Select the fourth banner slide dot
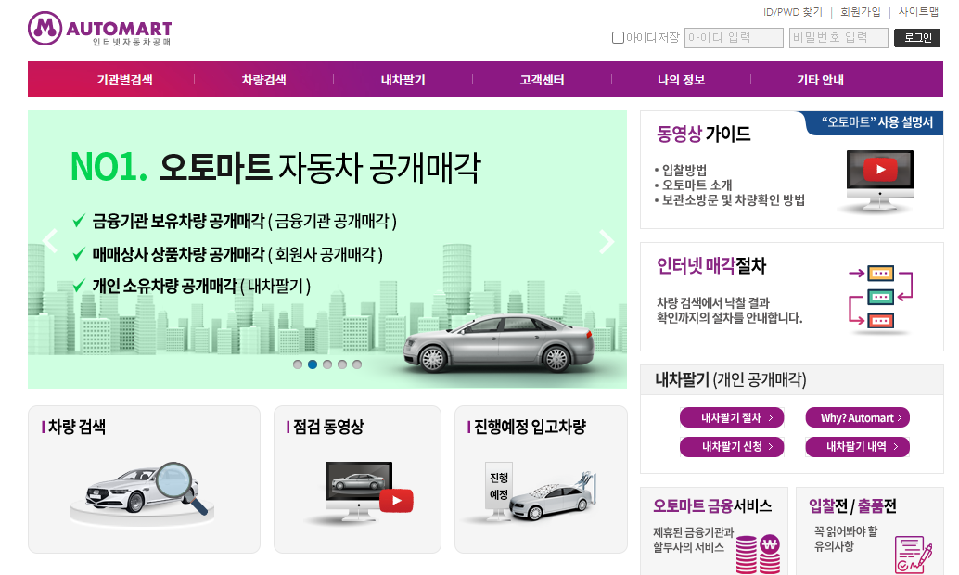 (342, 364)
